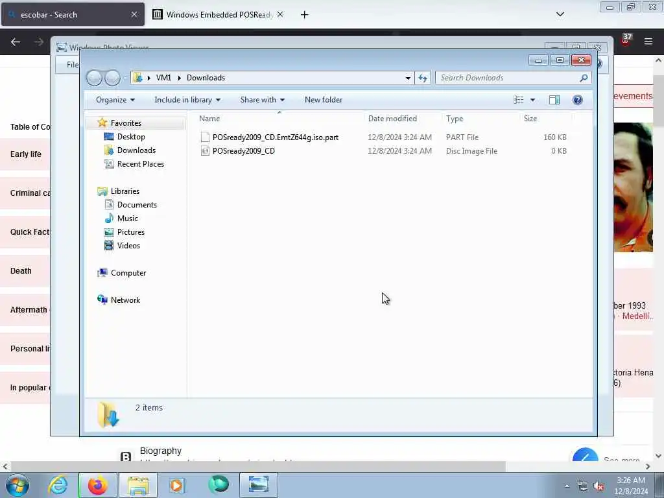Screen dimensions: 664x498
Task: Click the refresh button beside address bar
Action: click(x=423, y=78)
